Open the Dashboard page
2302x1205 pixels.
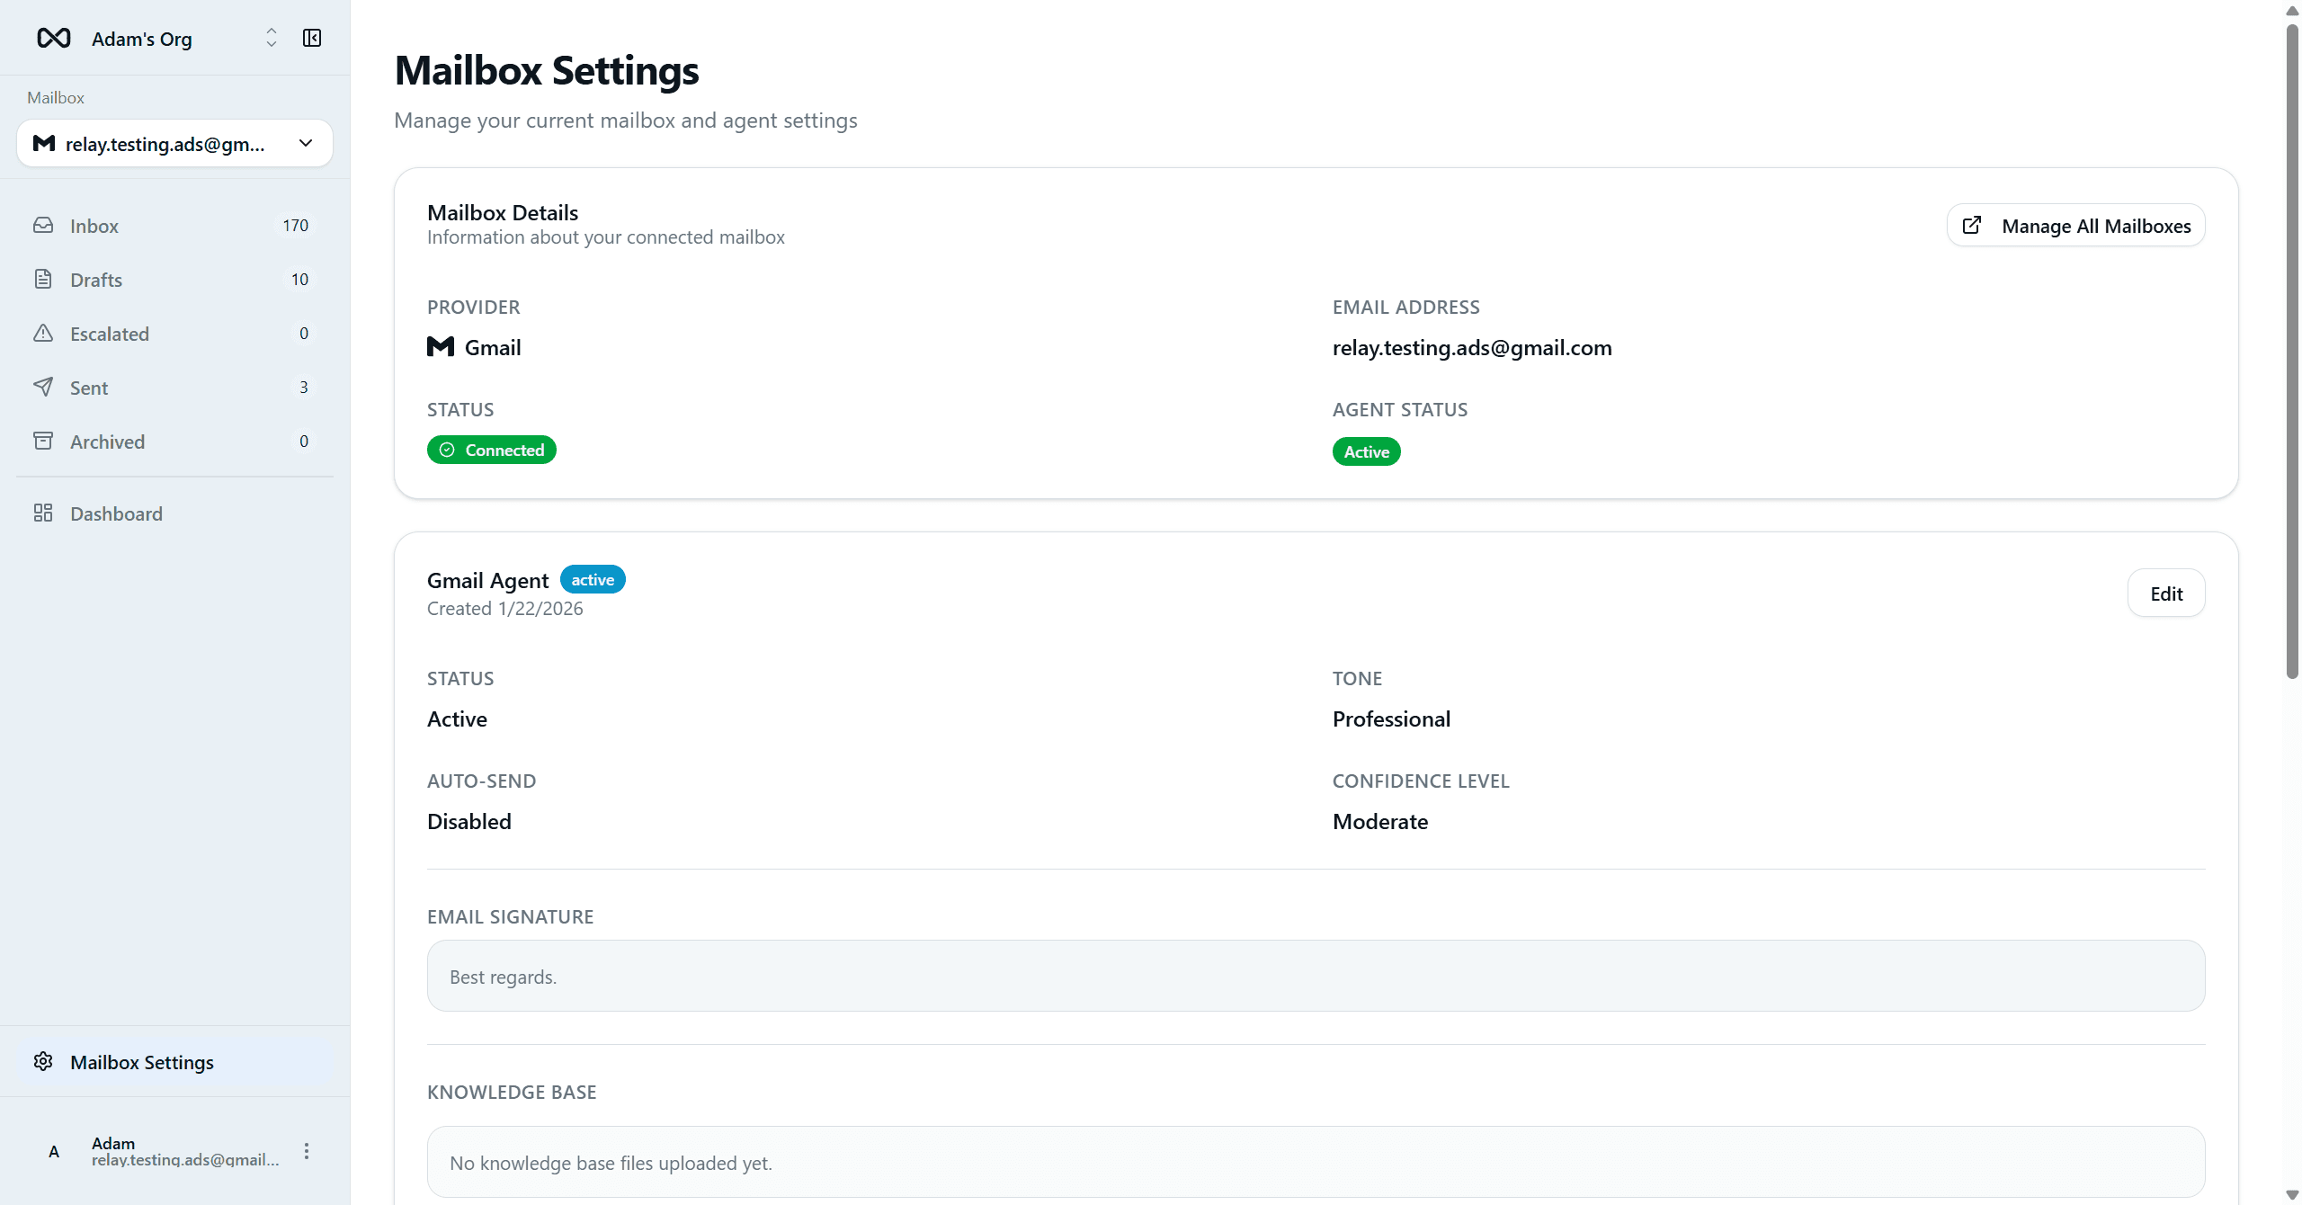point(117,513)
